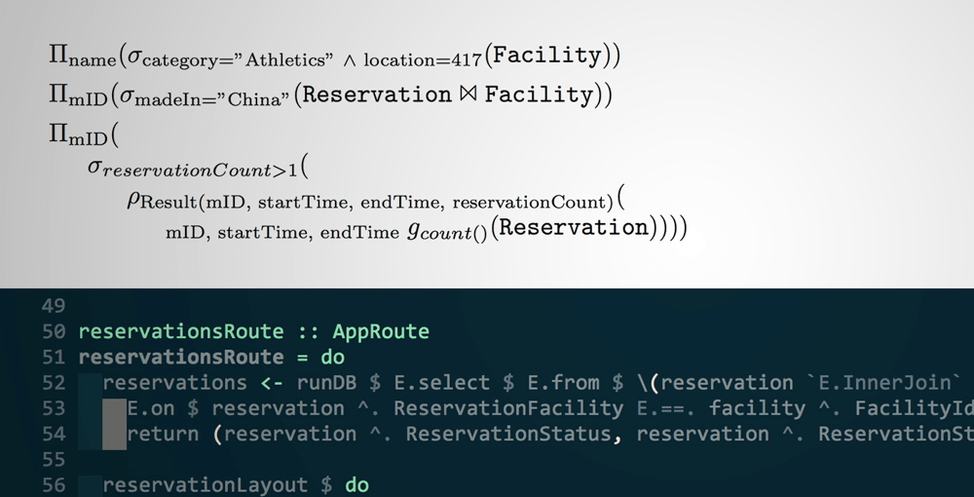Viewport: 974px width, 497px height.
Task: Click the join symbol between Reservation and Facility
Action: (x=468, y=95)
